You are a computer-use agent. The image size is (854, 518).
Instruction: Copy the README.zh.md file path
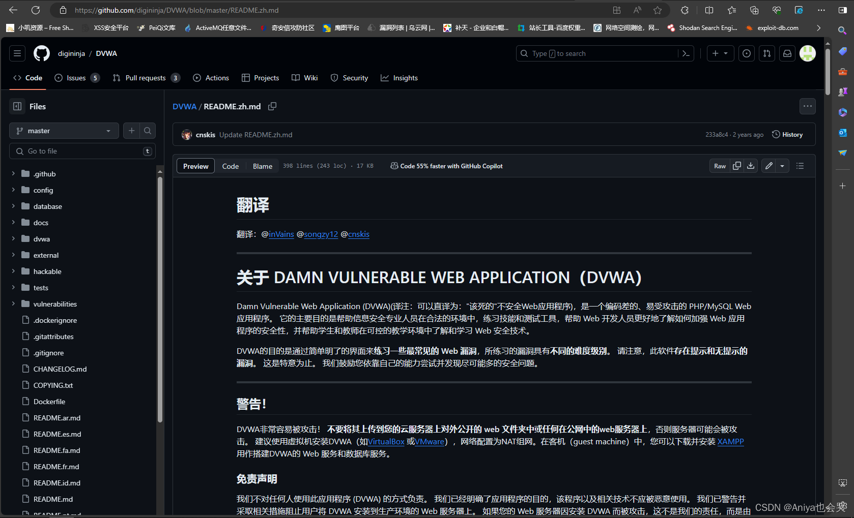[x=272, y=106]
